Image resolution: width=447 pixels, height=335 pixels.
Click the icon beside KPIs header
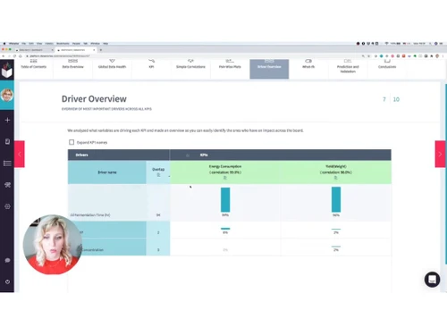pos(188,155)
